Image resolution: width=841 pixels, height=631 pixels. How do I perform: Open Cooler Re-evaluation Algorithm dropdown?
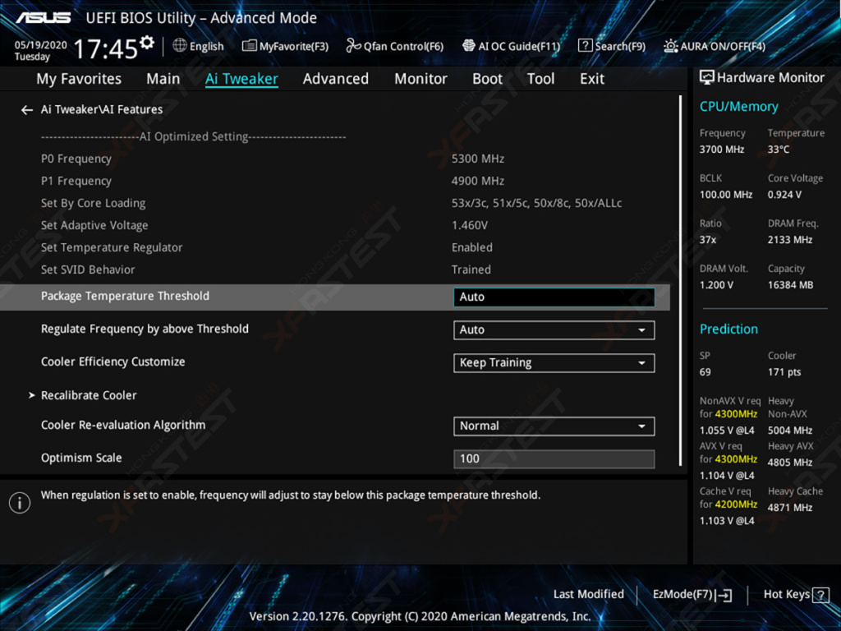(x=554, y=426)
